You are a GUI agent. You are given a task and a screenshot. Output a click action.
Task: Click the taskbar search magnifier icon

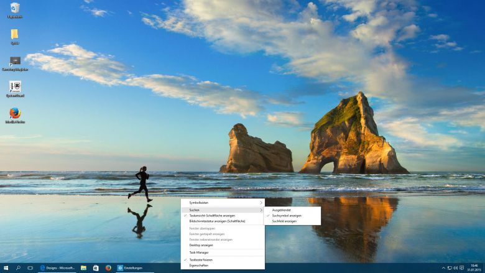[x=18, y=268]
